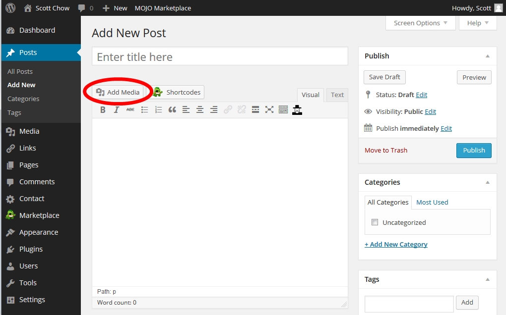Image resolution: width=506 pixels, height=315 pixels.
Task: Expand the Screen Options dropdown
Action: (421, 23)
